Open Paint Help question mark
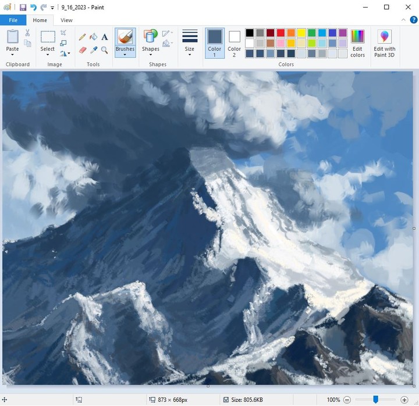The height and width of the screenshot is (406, 419). click(413, 20)
